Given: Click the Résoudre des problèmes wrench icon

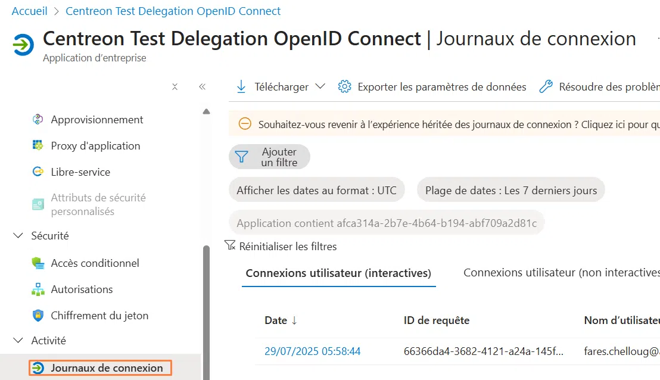Looking at the screenshot, I should [546, 86].
